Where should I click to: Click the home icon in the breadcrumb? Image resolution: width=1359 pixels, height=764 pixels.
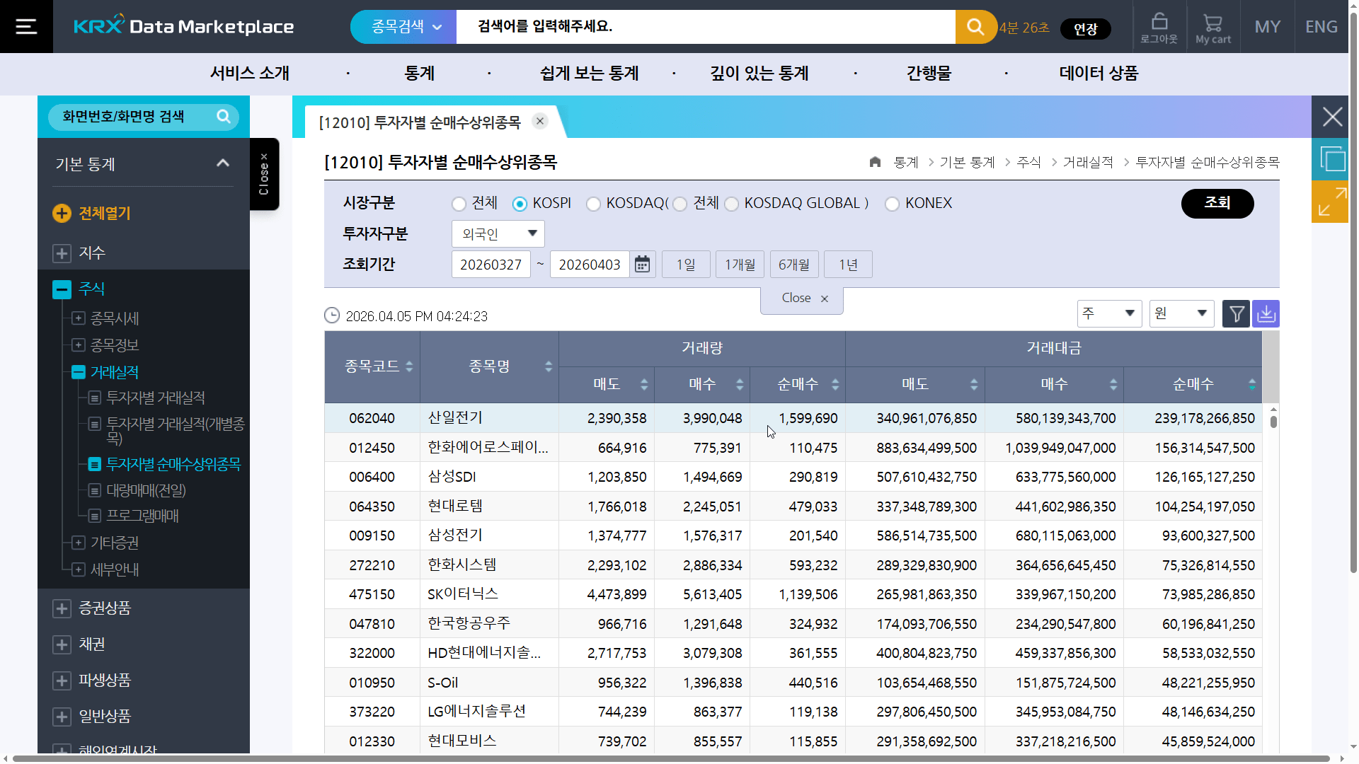[x=875, y=162]
